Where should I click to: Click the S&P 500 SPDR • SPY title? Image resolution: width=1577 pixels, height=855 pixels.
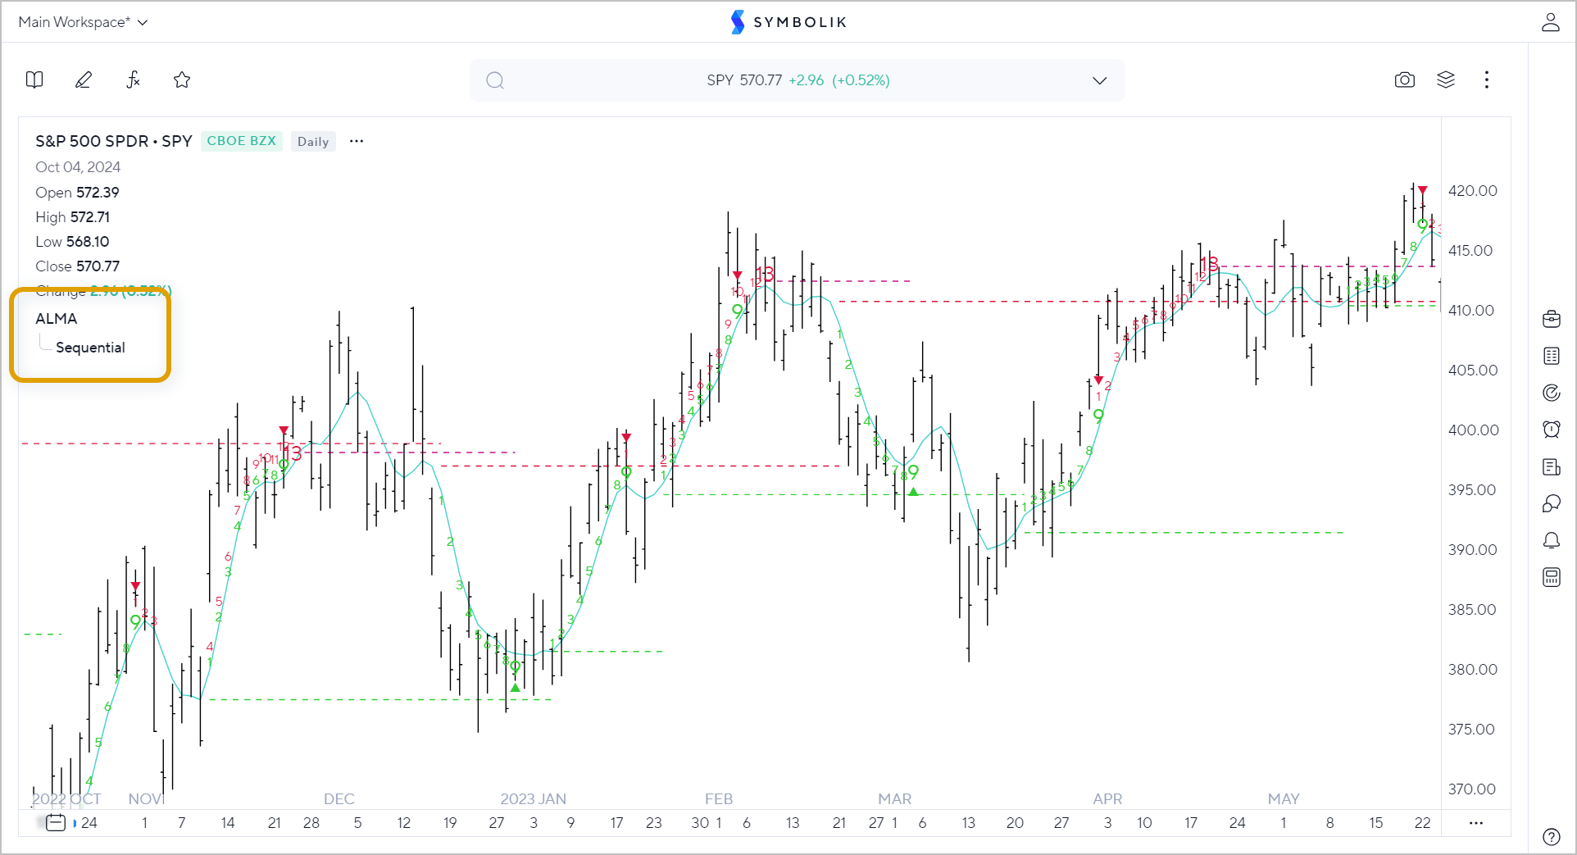(x=114, y=141)
